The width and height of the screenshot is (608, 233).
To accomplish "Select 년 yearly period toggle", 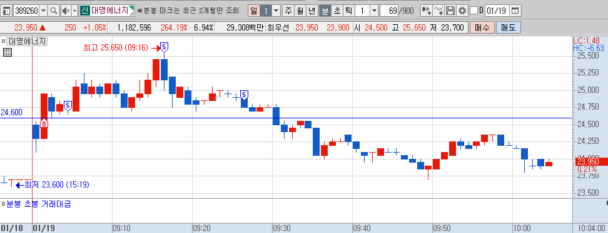I will coord(312,11).
